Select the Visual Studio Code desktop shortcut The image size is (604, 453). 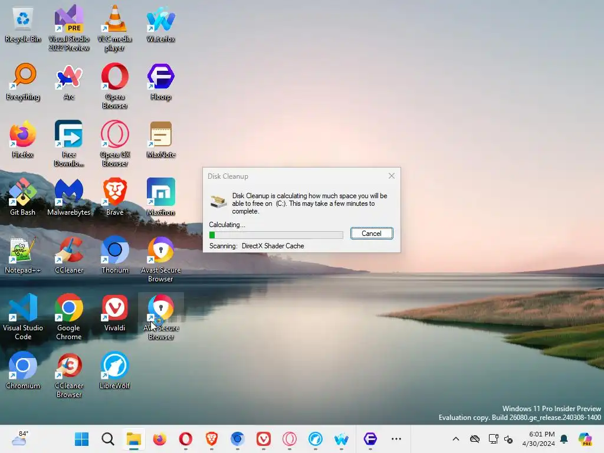click(23, 317)
